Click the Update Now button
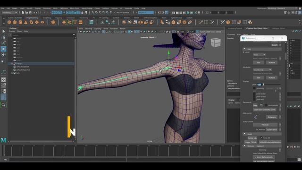302x170 pixels. [272, 130]
